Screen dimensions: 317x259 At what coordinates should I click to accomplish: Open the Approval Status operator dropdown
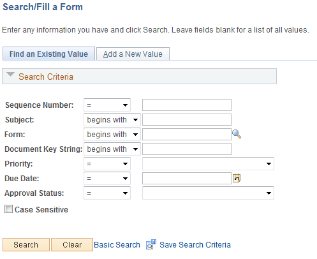point(107,193)
